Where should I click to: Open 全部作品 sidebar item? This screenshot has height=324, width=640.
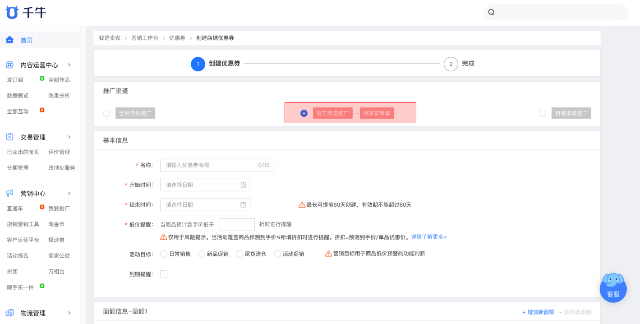point(59,80)
